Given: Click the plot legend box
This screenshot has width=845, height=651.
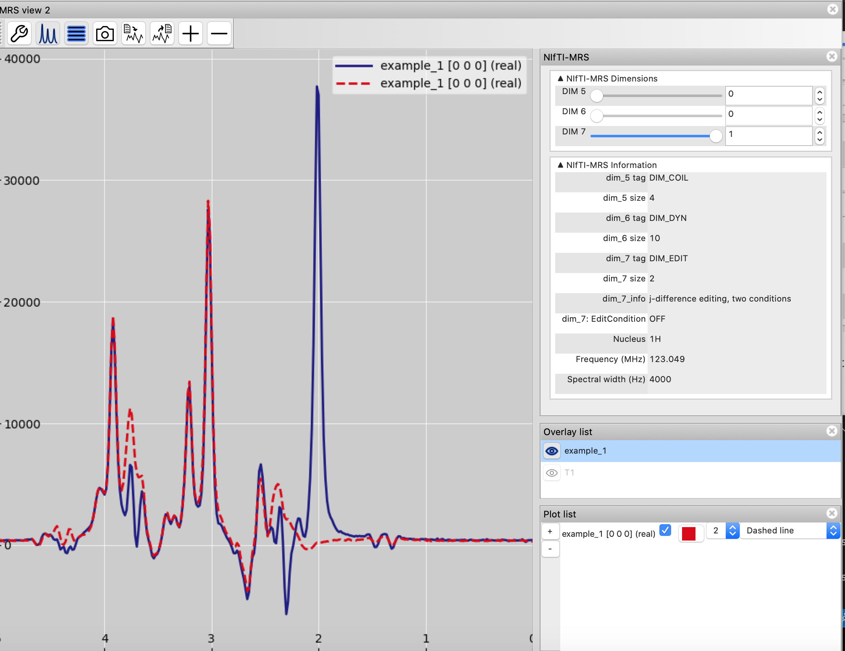Looking at the screenshot, I should click(429, 75).
